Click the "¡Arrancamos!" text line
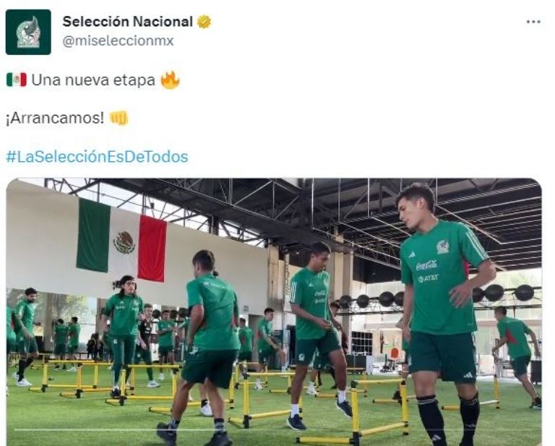Image resolution: width=555 pixels, height=446 pixels. click(x=55, y=119)
